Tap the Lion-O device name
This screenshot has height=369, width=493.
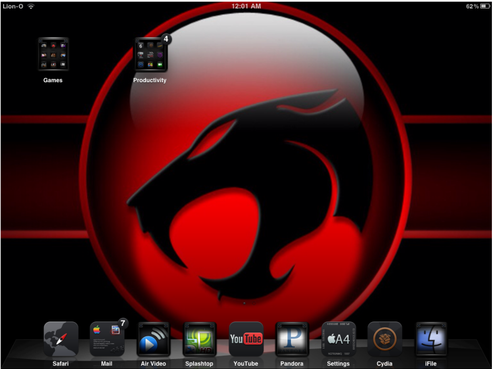tap(13, 6)
